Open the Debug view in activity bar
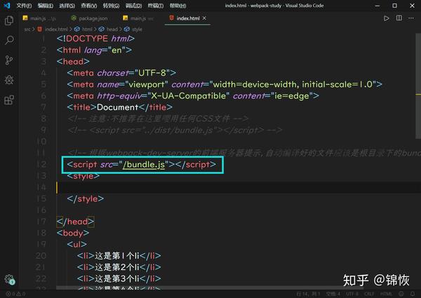421x298 pixels. tap(9, 80)
